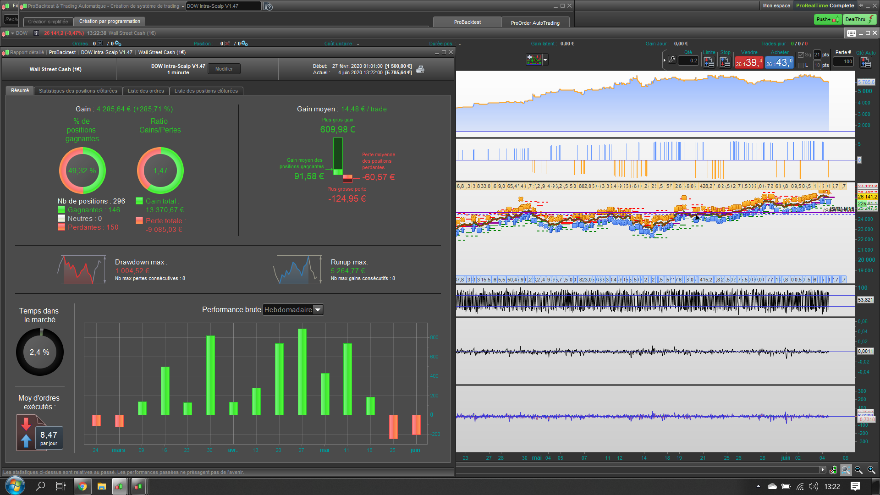This screenshot has width=880, height=495.
Task: Click the Limite order icon
Action: point(709,62)
